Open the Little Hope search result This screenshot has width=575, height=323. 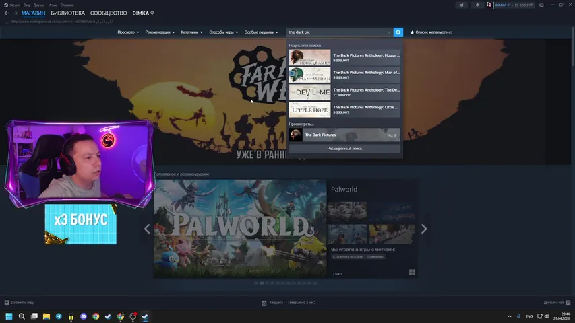tap(344, 110)
